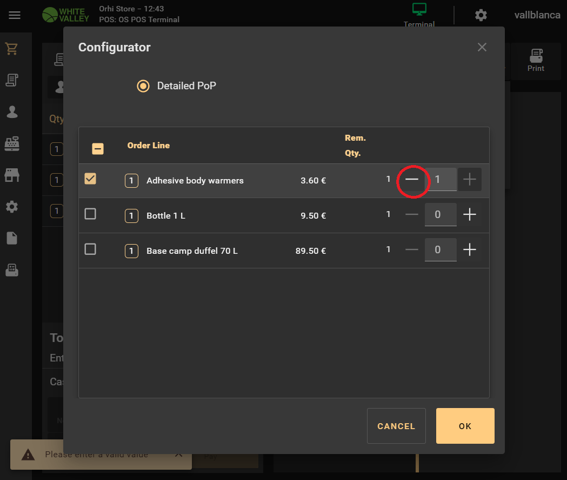This screenshot has height=480, width=567.
Task: Click the Rem. Qty. column header
Action: coord(355,145)
